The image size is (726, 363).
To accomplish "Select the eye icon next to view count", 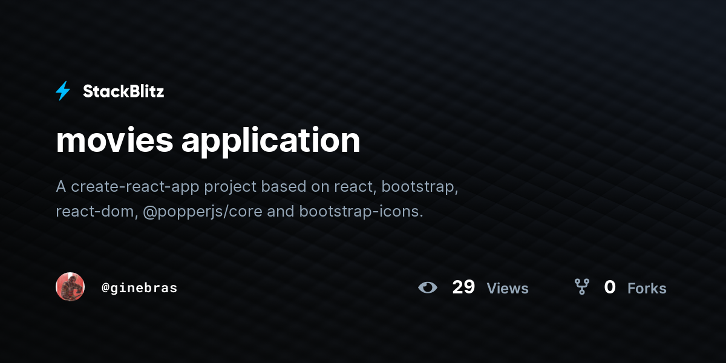I will pos(428,288).
